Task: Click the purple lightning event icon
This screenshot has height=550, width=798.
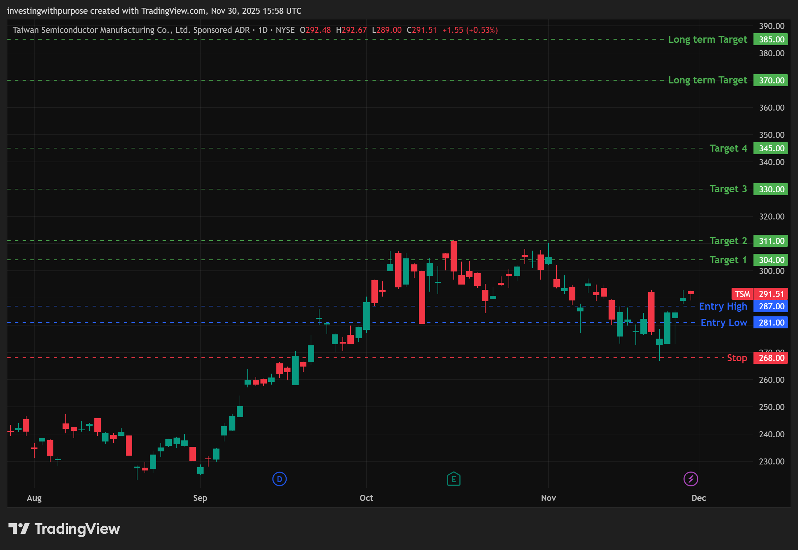Action: click(691, 479)
